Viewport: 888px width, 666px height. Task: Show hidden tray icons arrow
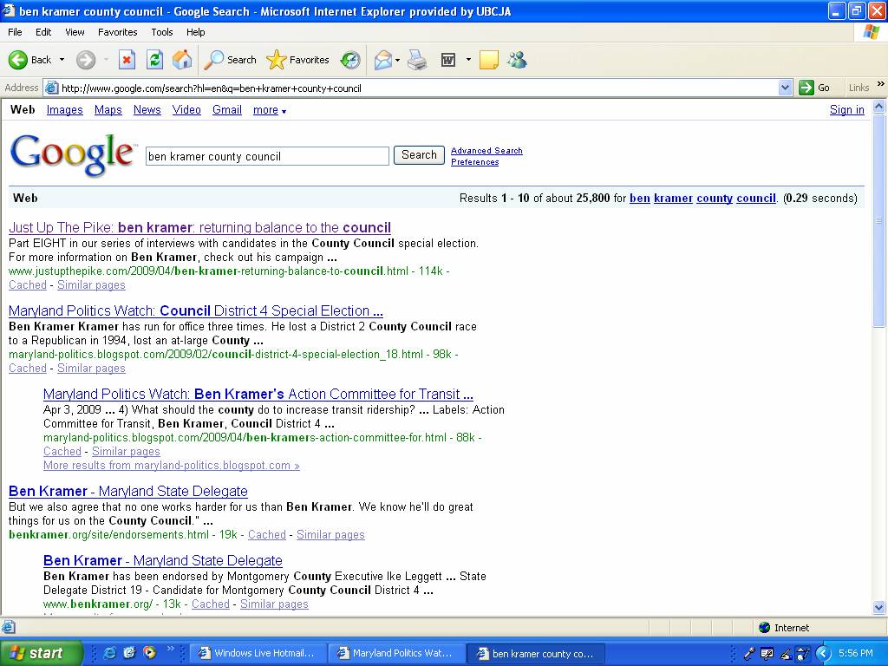point(823,654)
